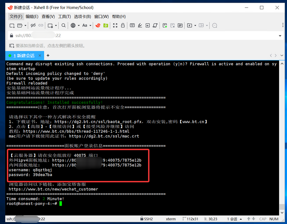This screenshot has width=287, height=224.
Task: Open the tab list dropdown arrow at right
Action: tap(281, 56)
